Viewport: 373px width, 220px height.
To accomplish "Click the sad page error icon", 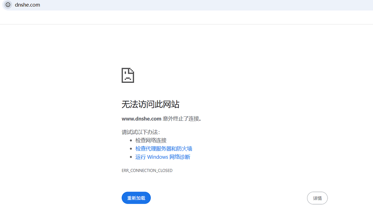I will click(128, 75).
